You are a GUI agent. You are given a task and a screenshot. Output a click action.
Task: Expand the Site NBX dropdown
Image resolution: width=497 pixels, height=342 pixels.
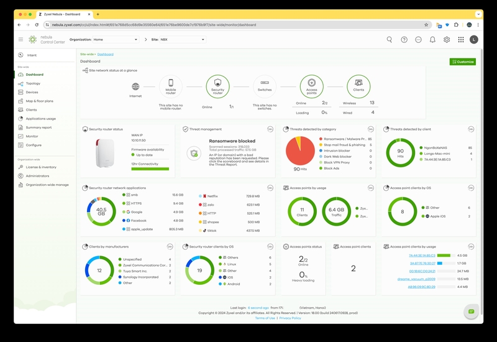(x=183, y=40)
